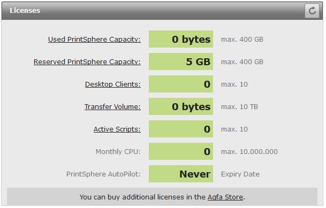Click the Transfer Volume 0 bytes value
This screenshot has height=208, width=326.
click(181, 106)
